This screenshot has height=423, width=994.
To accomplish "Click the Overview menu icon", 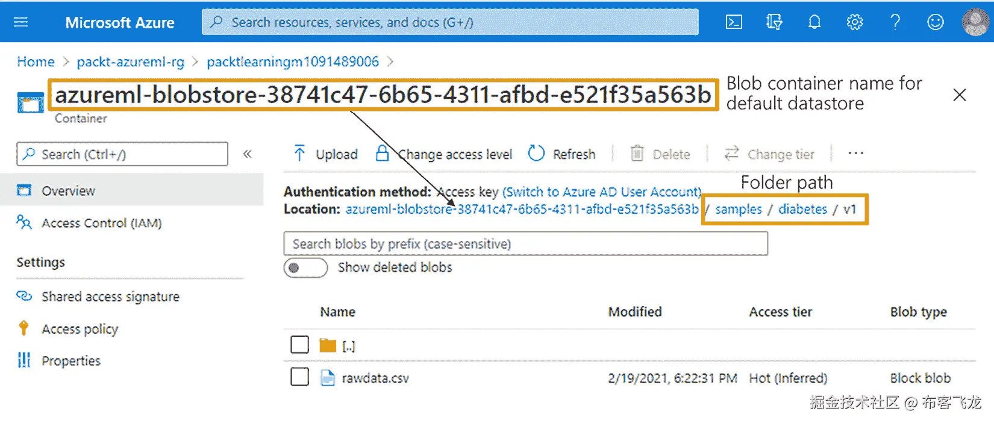I will [24, 190].
